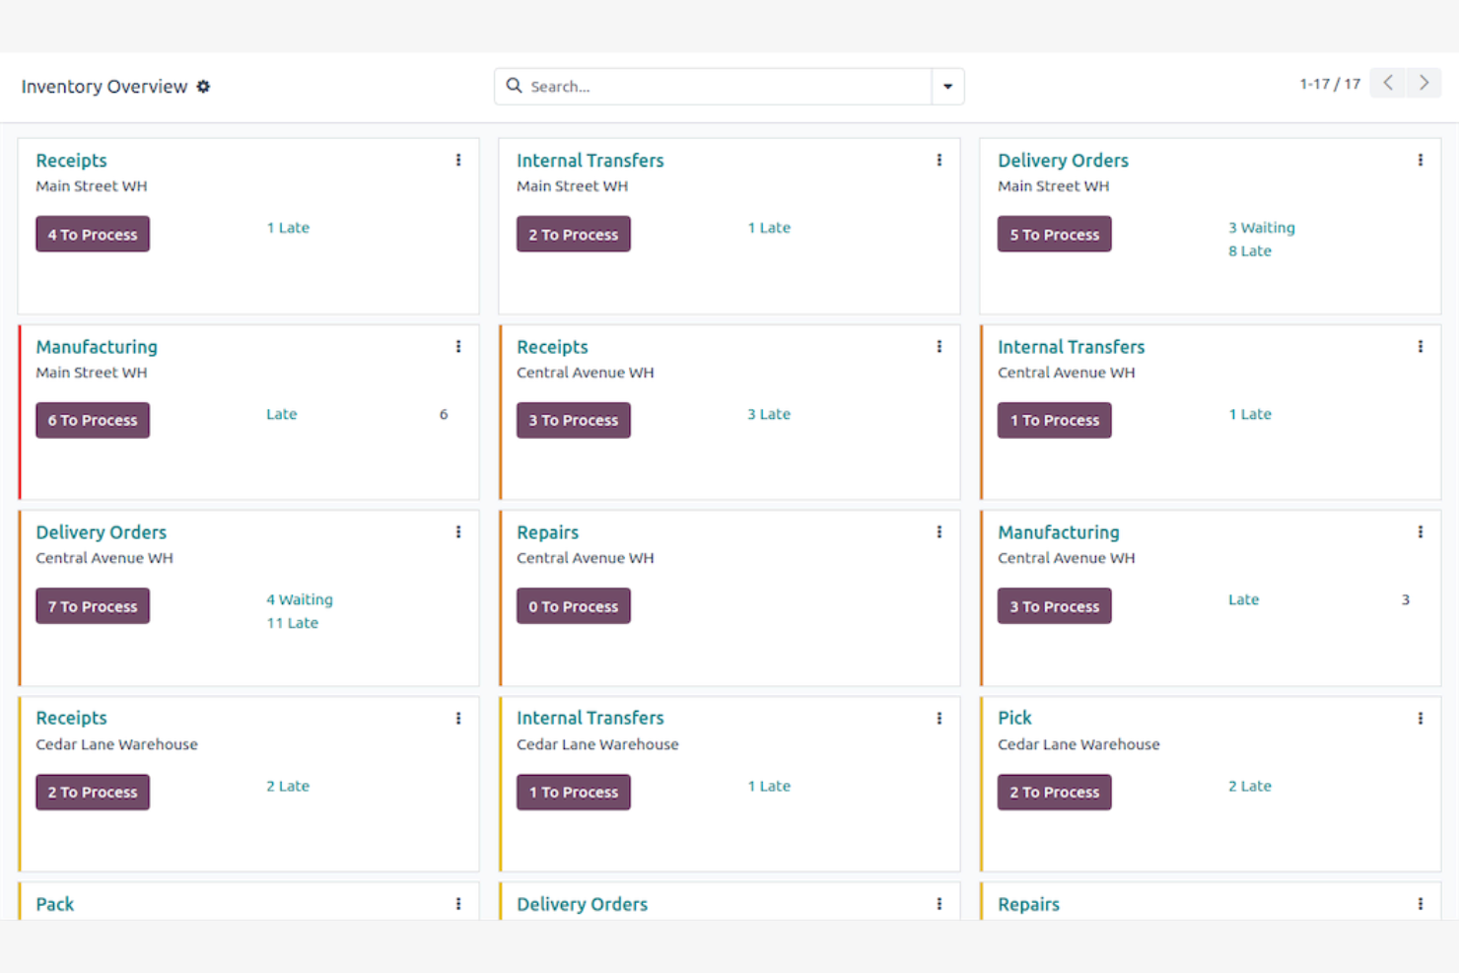Click the 8 Late link
This screenshot has width=1459, height=973.
click(x=1250, y=251)
